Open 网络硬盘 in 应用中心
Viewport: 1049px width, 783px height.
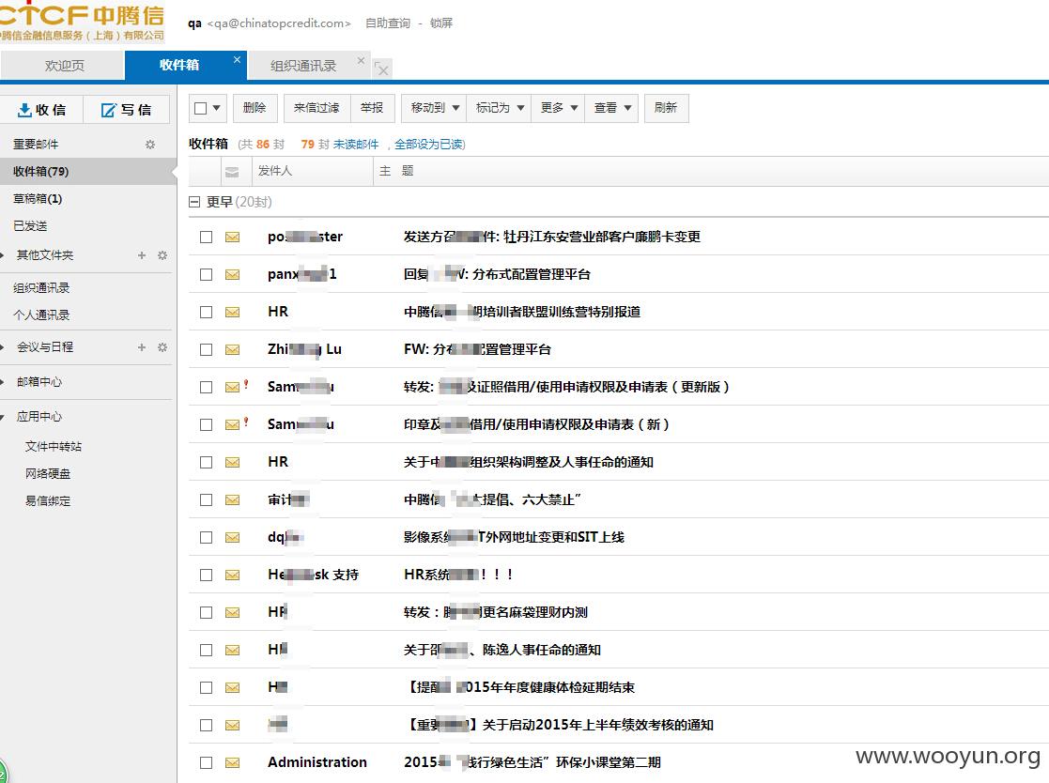pos(48,473)
